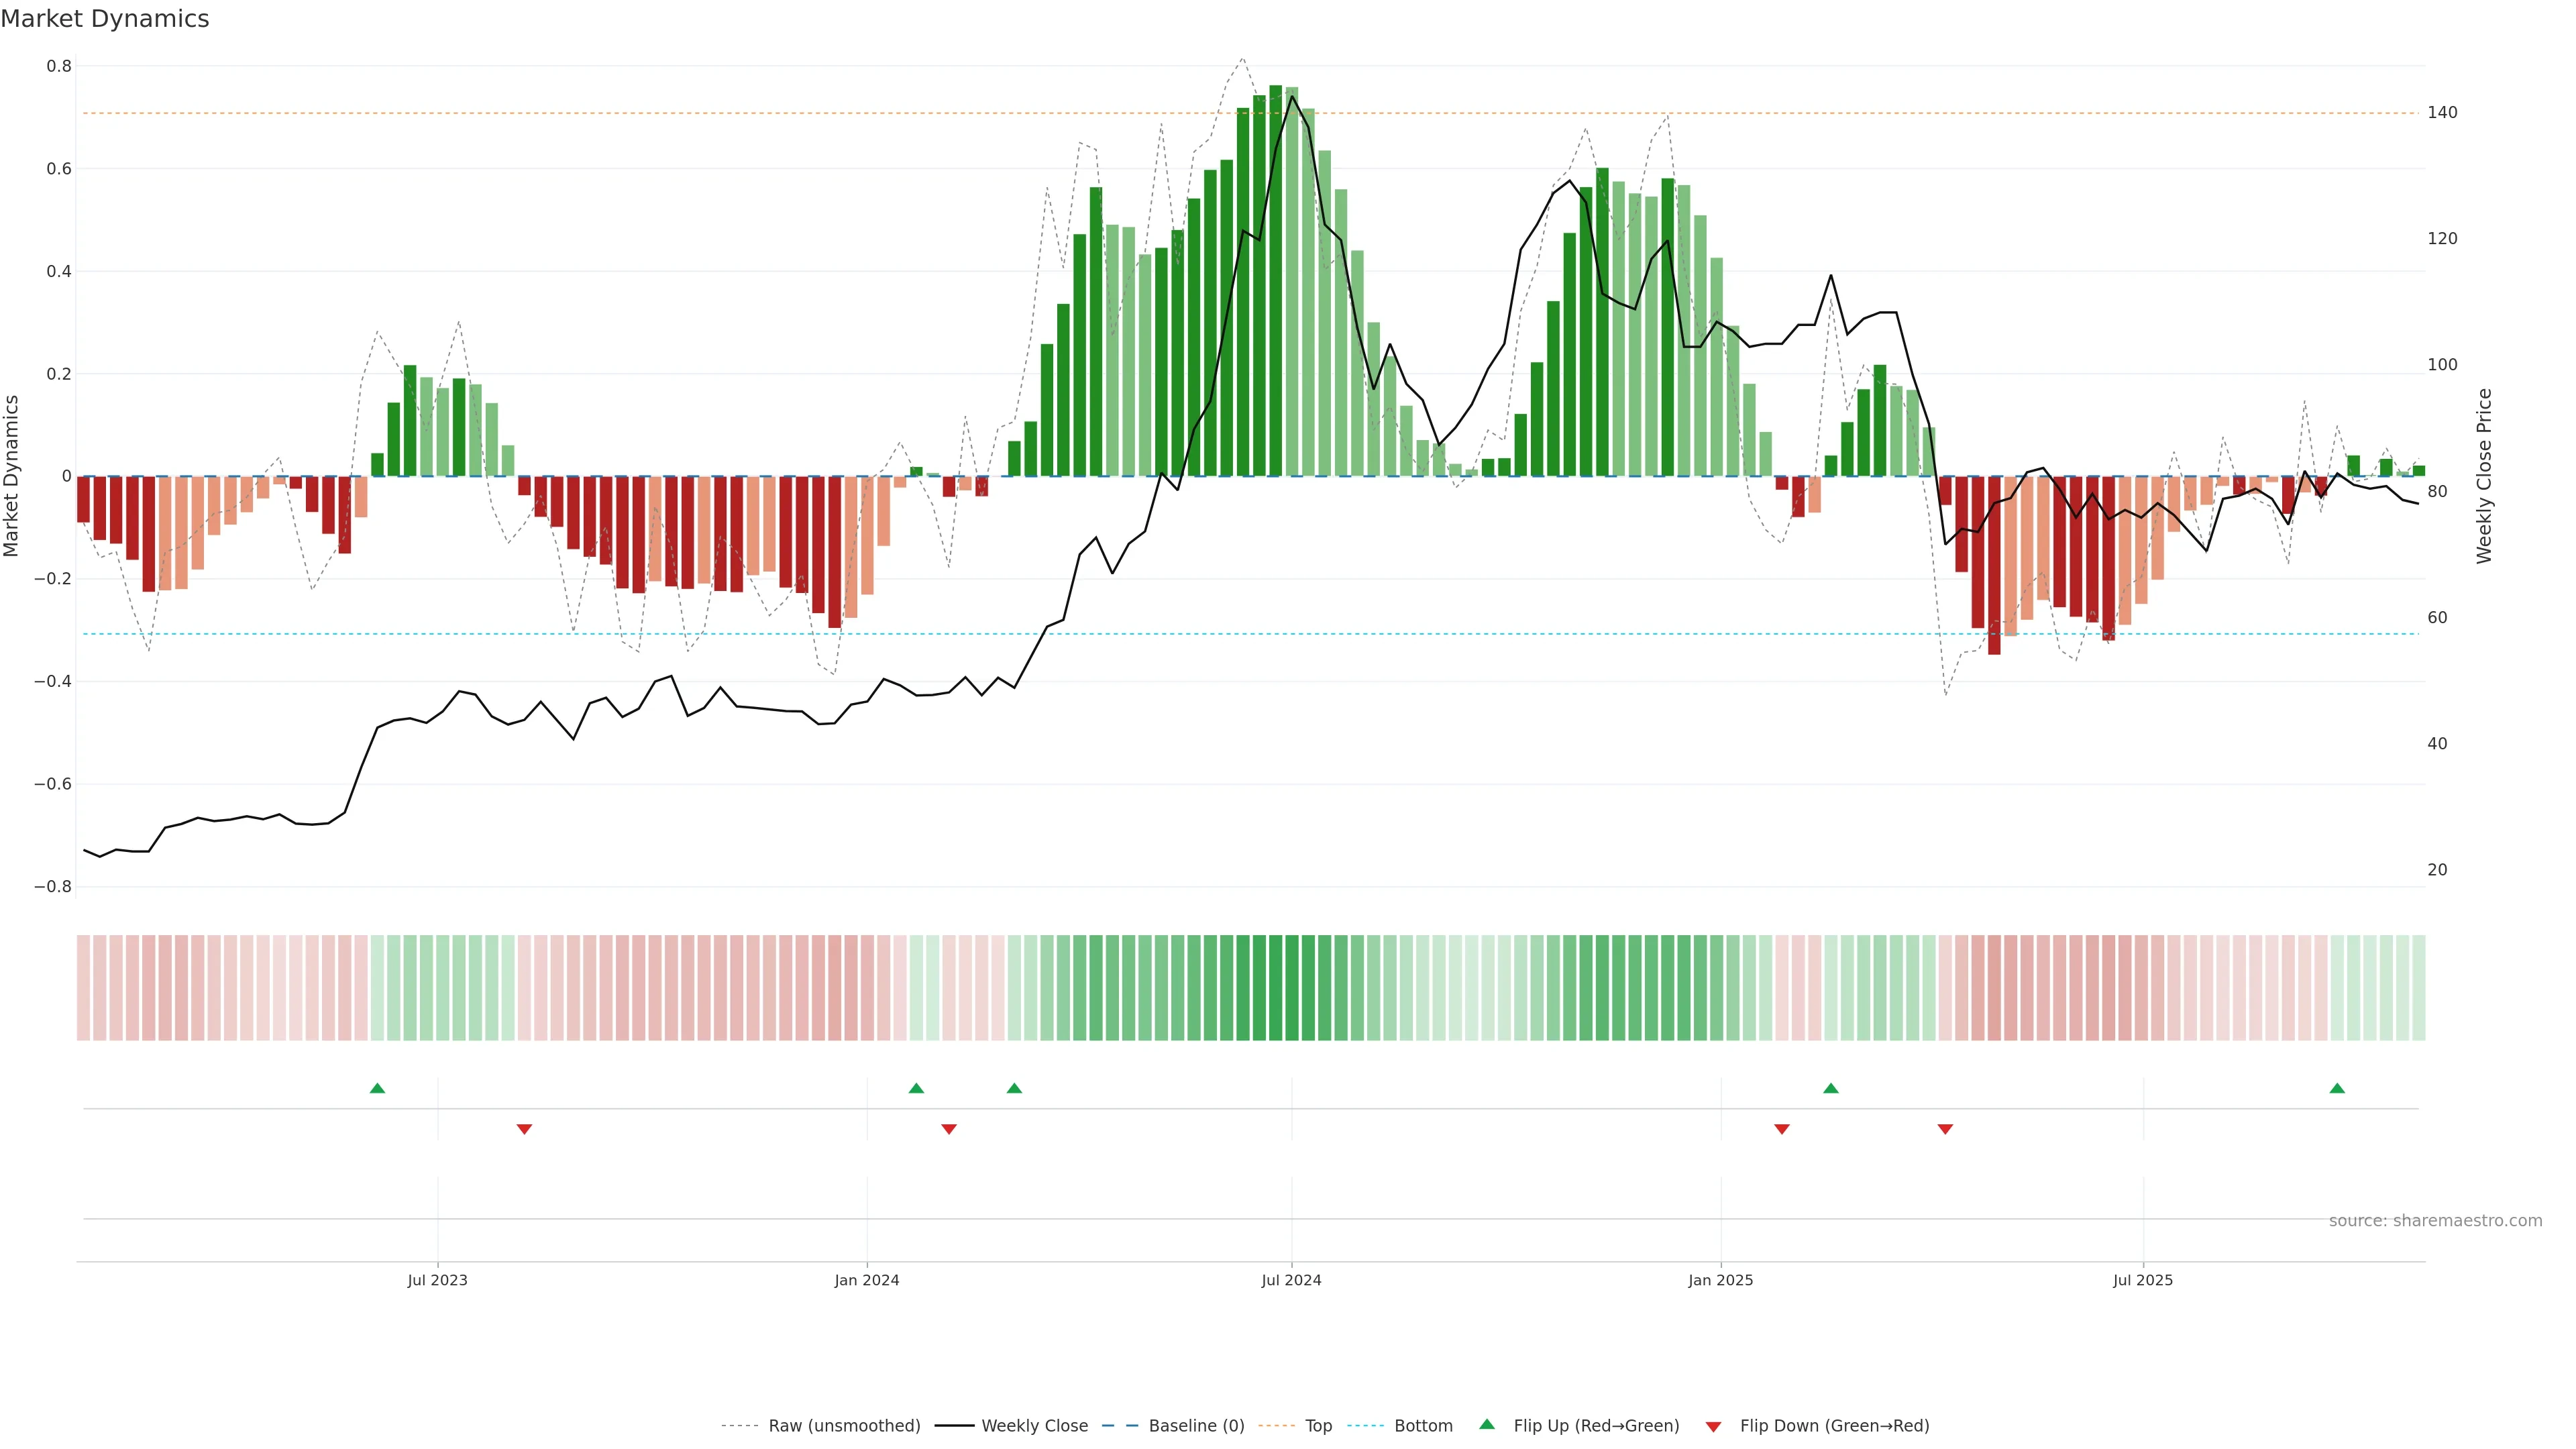Click the Weekly Close Price axis title
This screenshot has width=2576, height=1449.
[x=2484, y=476]
